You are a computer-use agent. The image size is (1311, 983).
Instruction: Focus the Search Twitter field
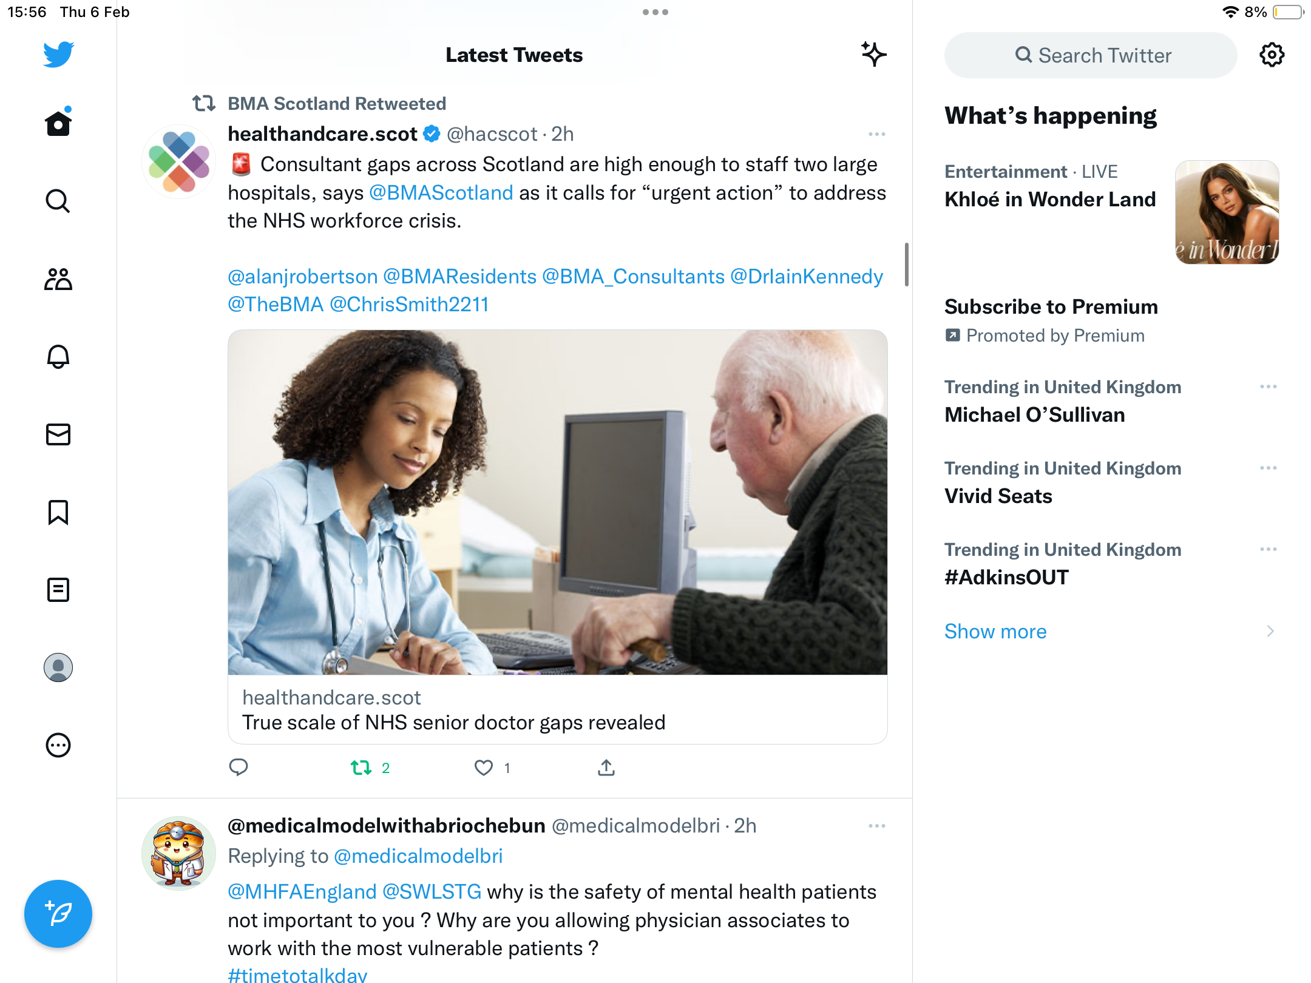pos(1091,55)
